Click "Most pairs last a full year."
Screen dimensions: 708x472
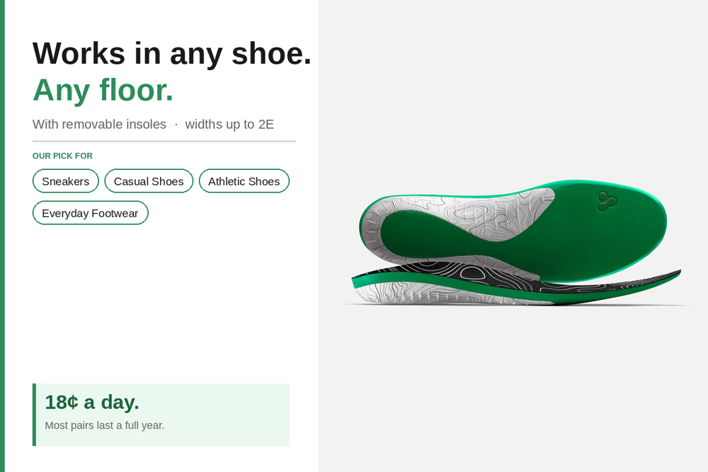105,425
